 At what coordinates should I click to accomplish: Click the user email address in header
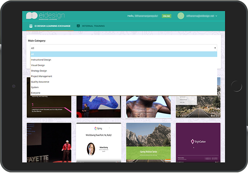[200, 16]
